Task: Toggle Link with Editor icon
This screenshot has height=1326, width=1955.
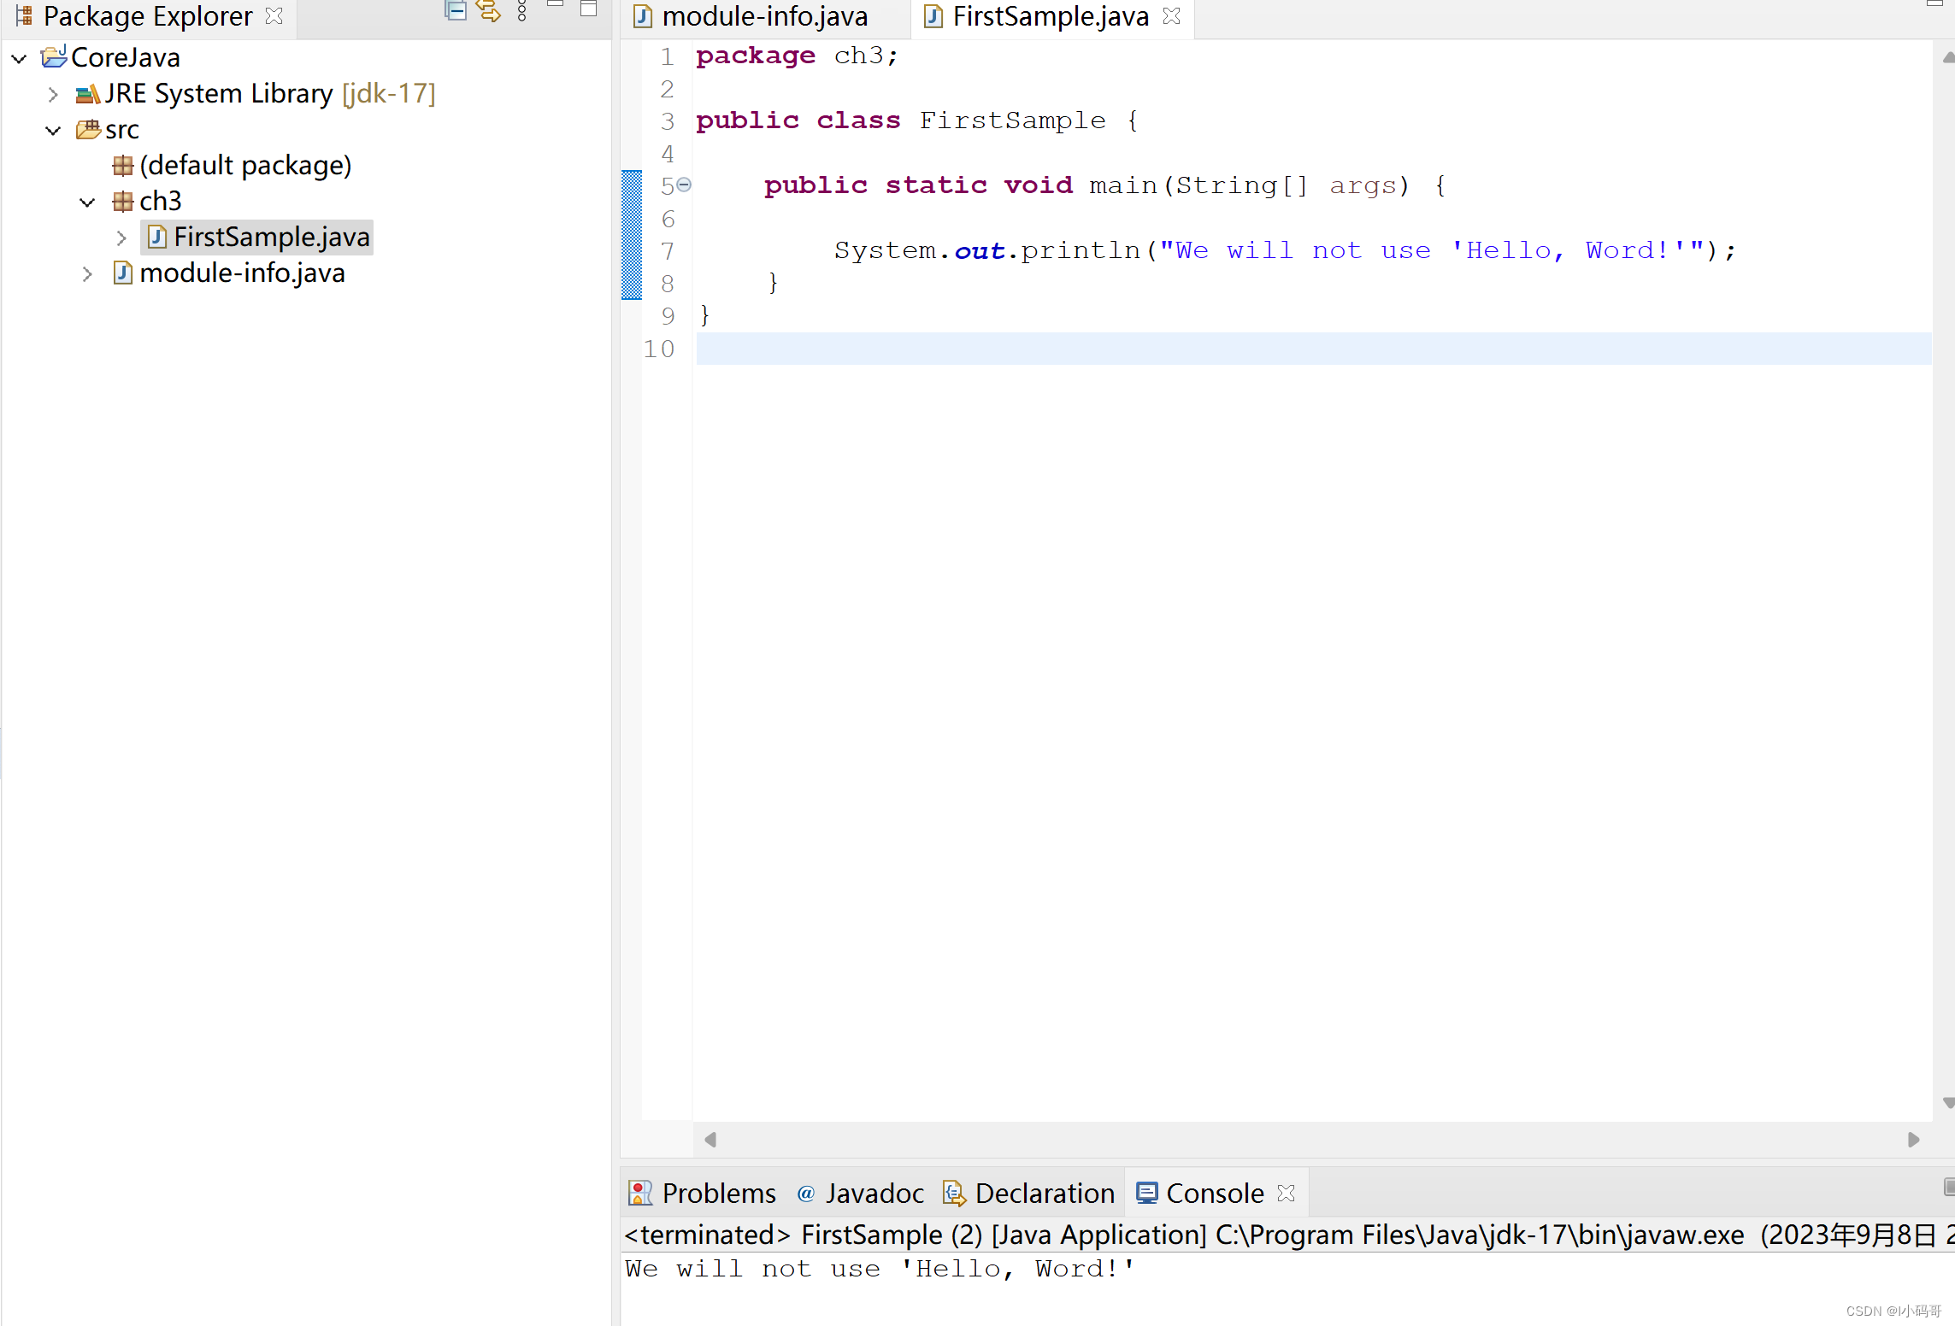Action: (488, 11)
